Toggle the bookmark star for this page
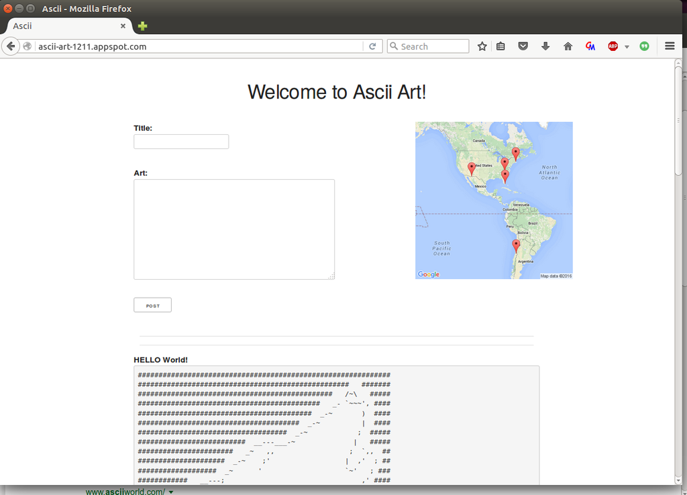The width and height of the screenshot is (687, 495). [x=482, y=46]
